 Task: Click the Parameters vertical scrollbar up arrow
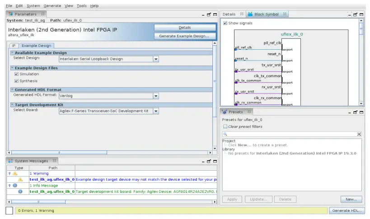click(x=215, y=43)
